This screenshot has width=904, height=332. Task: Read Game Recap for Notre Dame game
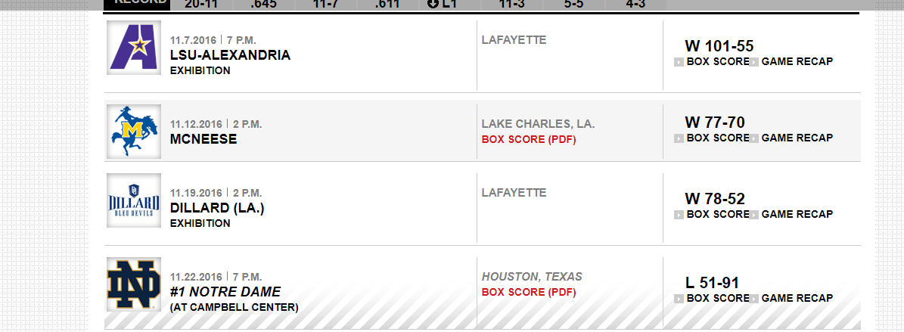(797, 299)
